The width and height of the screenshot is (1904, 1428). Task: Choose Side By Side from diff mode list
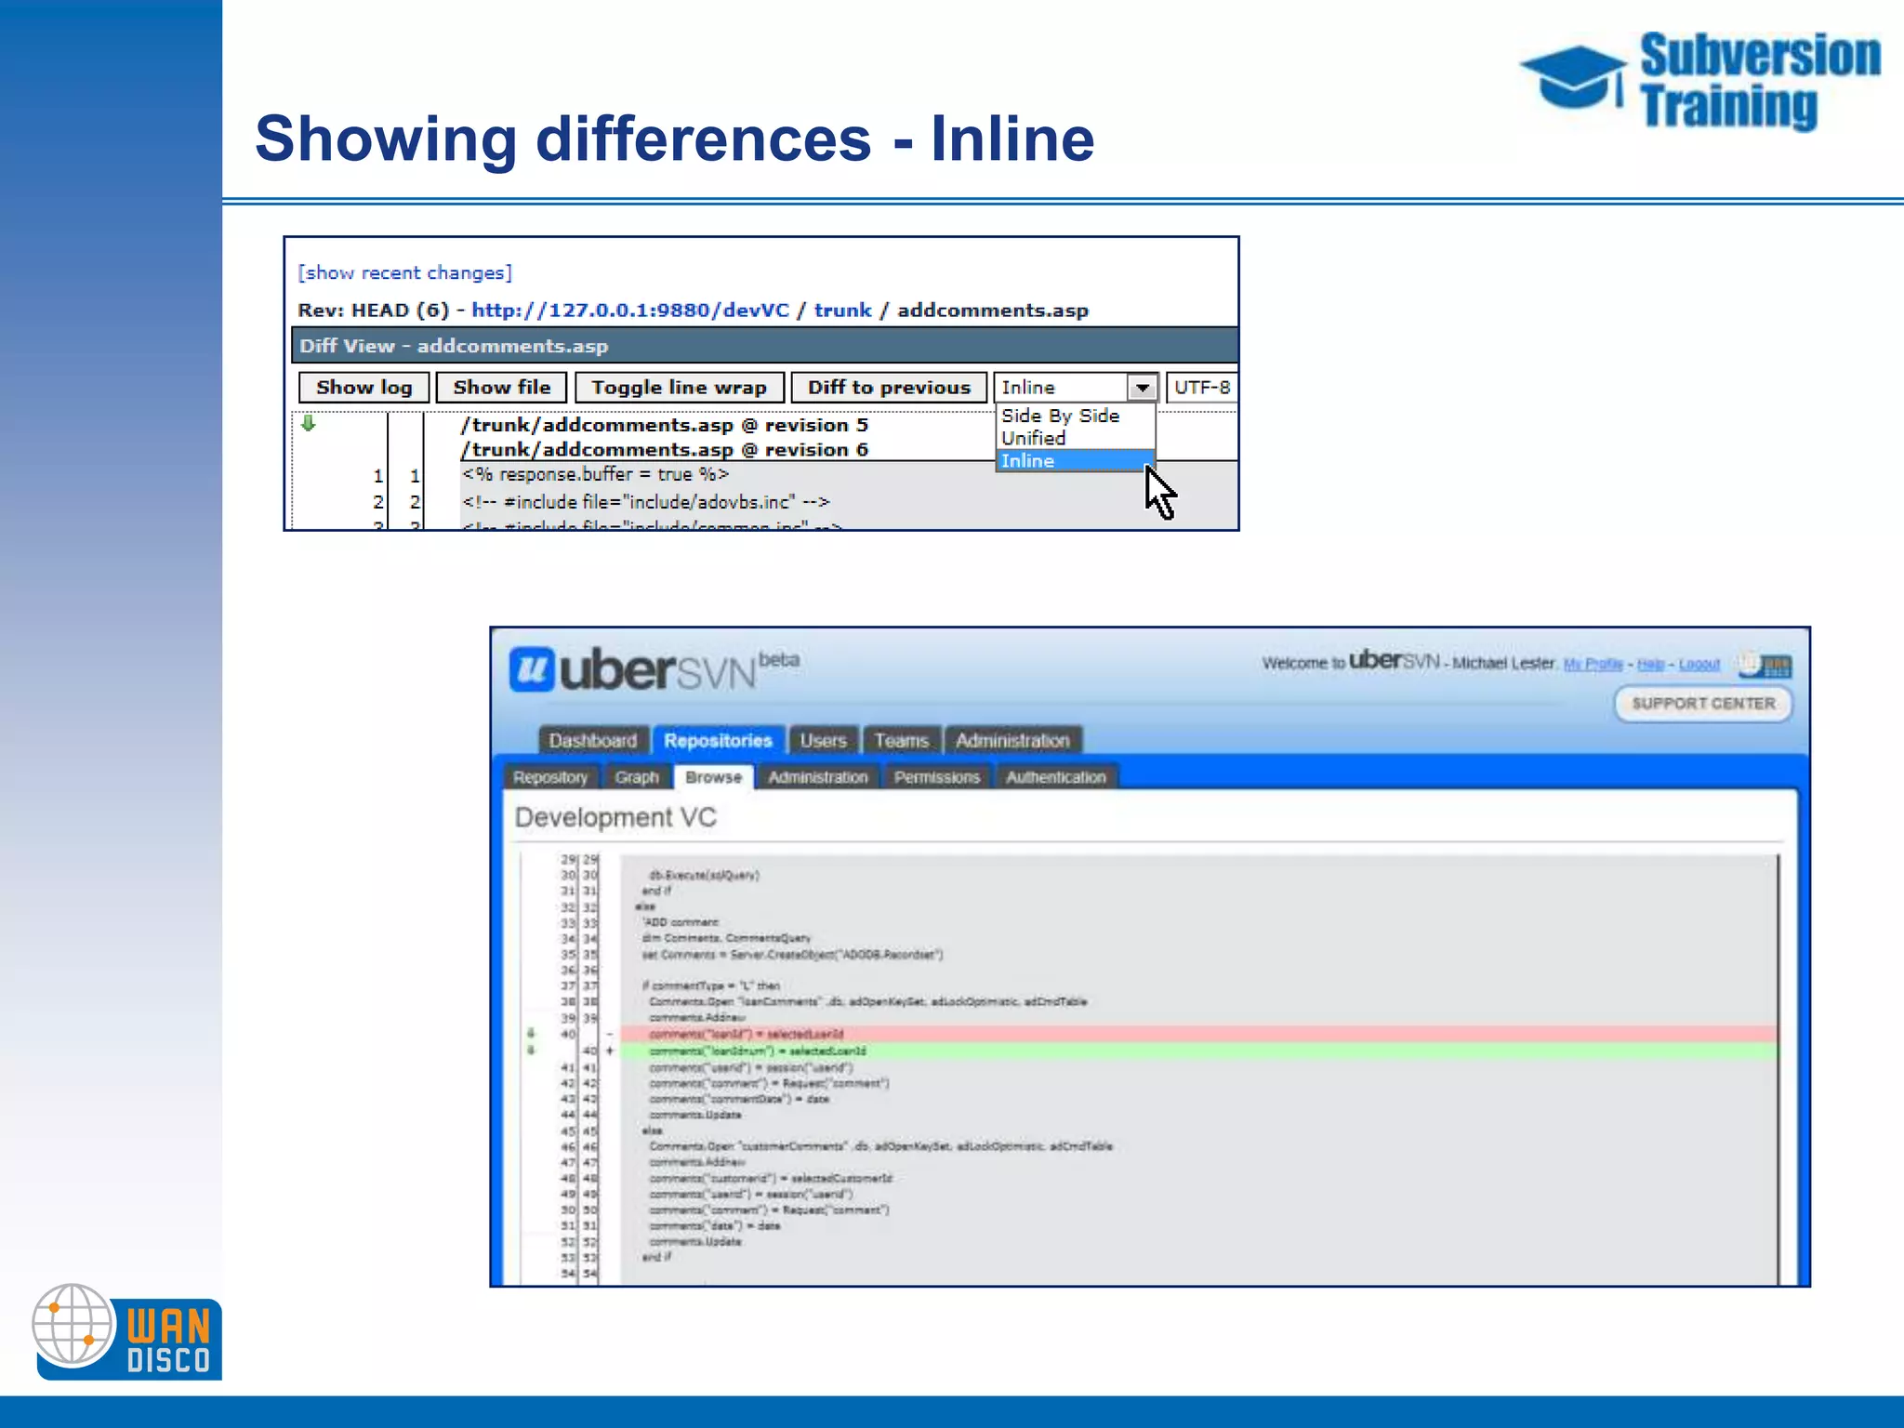click(1060, 416)
